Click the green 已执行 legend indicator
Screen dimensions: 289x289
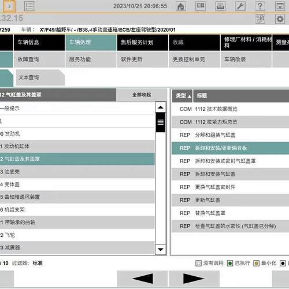tap(230, 263)
